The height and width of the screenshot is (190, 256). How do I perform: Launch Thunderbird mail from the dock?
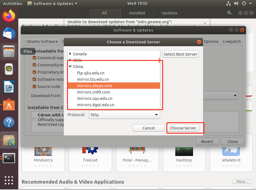[x=9, y=34]
